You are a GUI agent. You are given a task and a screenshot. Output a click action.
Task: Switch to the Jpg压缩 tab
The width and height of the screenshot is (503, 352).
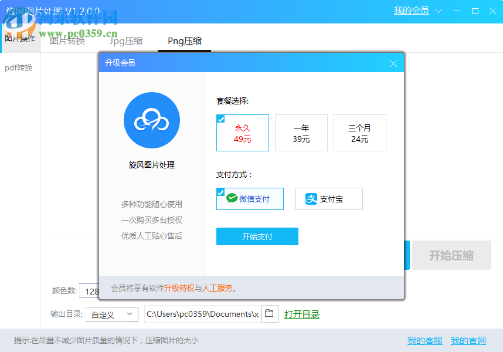pyautogui.click(x=125, y=42)
